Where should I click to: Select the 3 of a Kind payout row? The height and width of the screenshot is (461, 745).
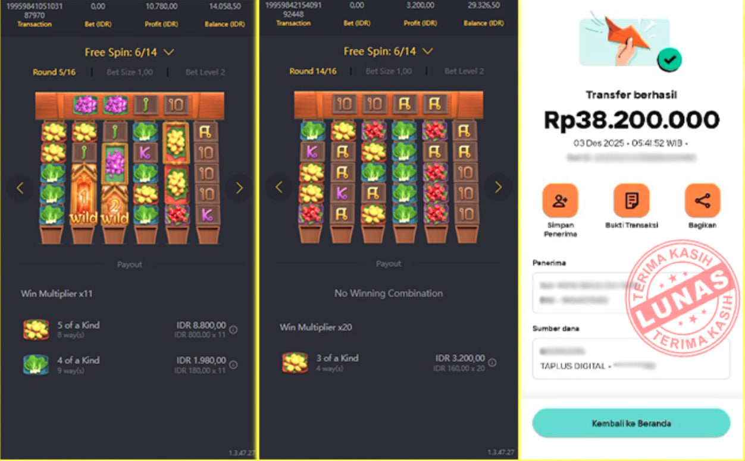(x=389, y=362)
